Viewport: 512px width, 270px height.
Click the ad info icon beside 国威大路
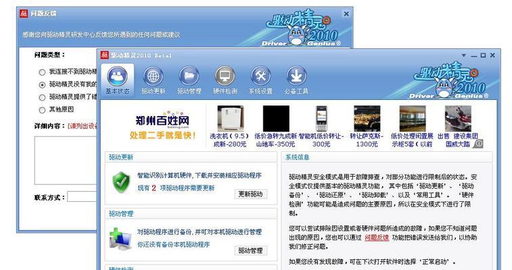click(x=478, y=143)
